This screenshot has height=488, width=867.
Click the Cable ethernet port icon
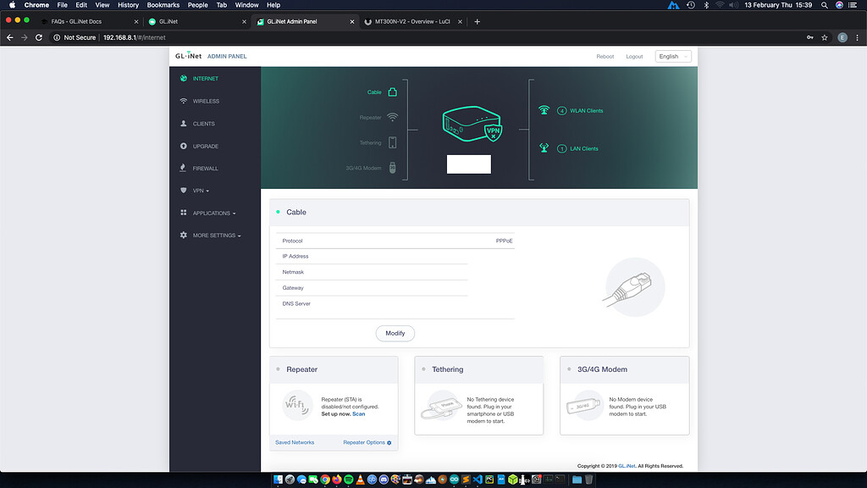coord(392,92)
